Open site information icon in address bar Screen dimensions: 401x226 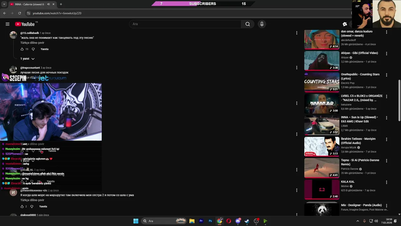point(29,13)
